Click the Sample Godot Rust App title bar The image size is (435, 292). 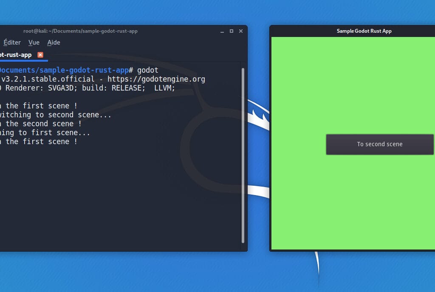(x=352, y=31)
